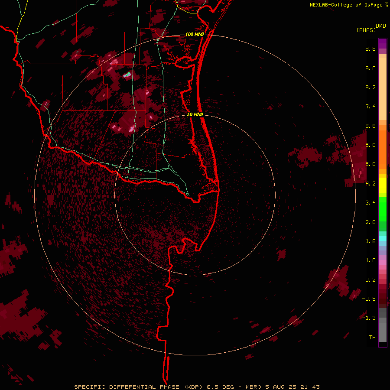Screen dimensions: 390x390
Task: Click the 5.8 scale value
Action: [370, 145]
